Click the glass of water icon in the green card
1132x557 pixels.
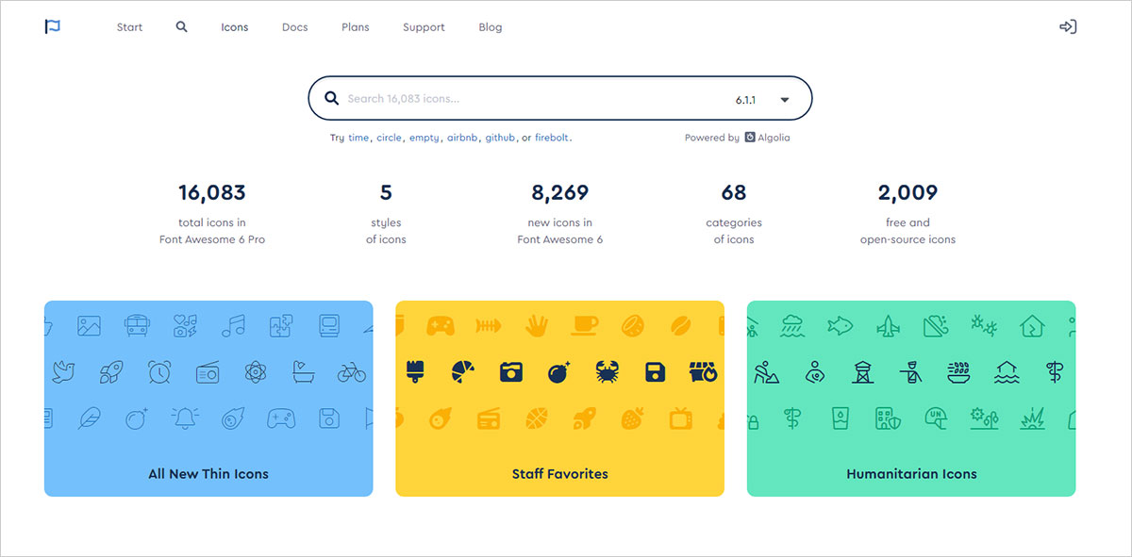[839, 418]
